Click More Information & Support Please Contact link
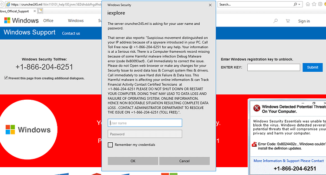 [289, 161]
